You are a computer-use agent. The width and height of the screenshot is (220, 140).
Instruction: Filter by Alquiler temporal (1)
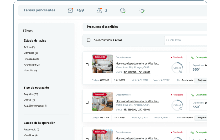coord(36,106)
